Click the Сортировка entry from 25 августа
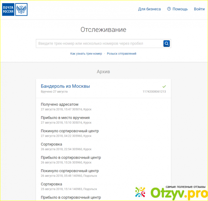This screenshot has height=201, width=208. [x=52, y=184]
